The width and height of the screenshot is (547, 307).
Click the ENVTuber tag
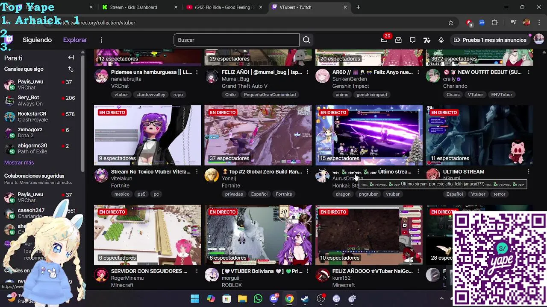[x=502, y=95]
